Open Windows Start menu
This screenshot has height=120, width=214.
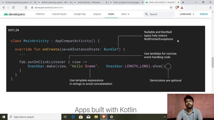coord(4,117)
